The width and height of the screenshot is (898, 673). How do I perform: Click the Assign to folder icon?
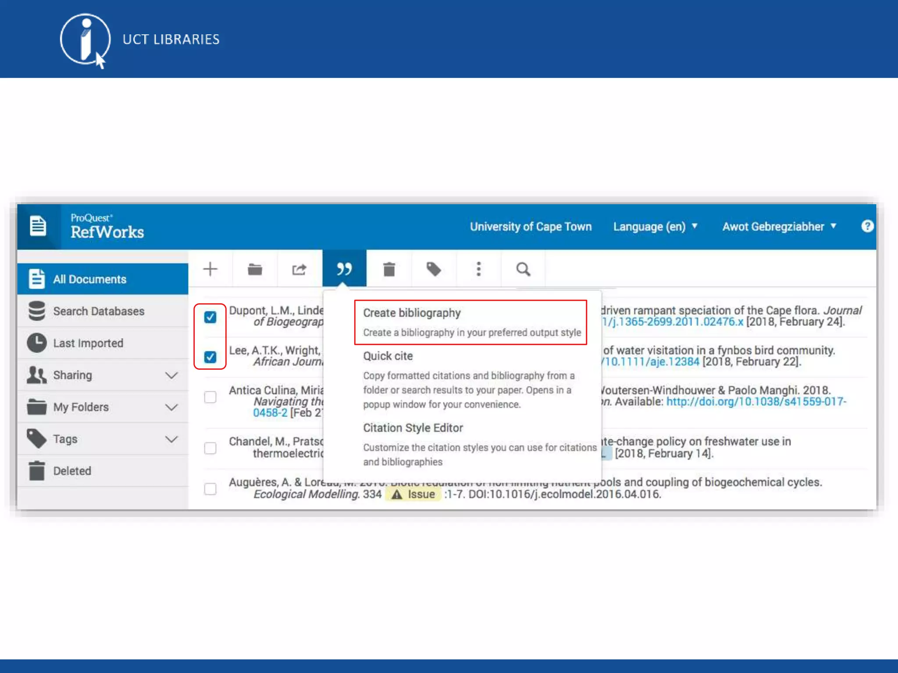255,269
